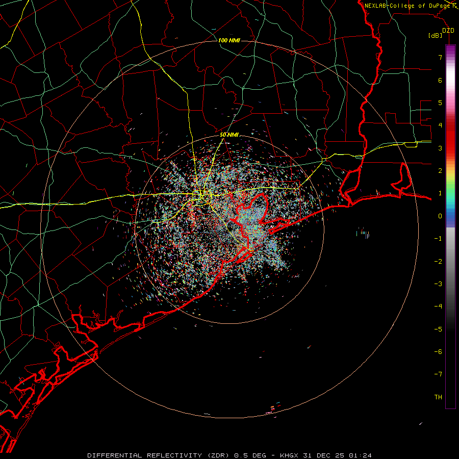This screenshot has height=459, width=459.
Task: Click the 2 value on color scale
Action: (x=440, y=171)
